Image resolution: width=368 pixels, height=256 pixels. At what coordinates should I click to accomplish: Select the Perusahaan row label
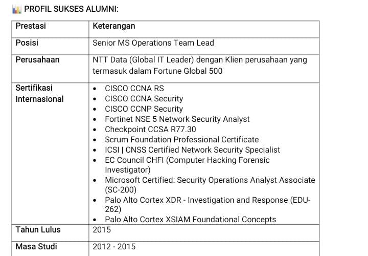37,60
